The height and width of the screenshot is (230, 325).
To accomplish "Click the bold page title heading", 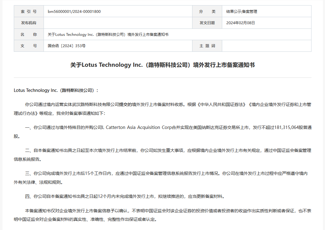I will click(163, 65).
